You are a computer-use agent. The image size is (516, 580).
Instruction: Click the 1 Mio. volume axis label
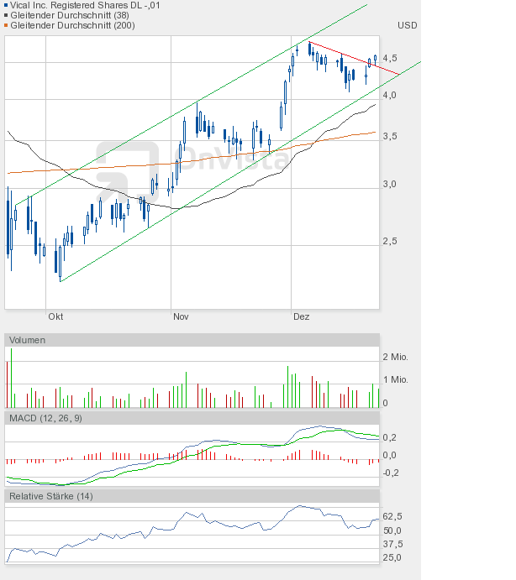[x=395, y=379]
